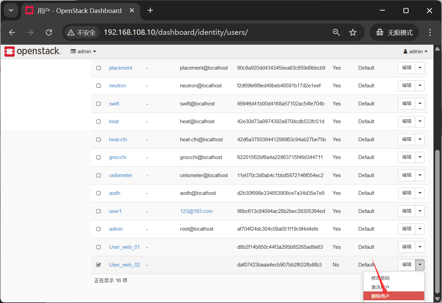
Task: Click the address bar URL
Action: [176, 32]
